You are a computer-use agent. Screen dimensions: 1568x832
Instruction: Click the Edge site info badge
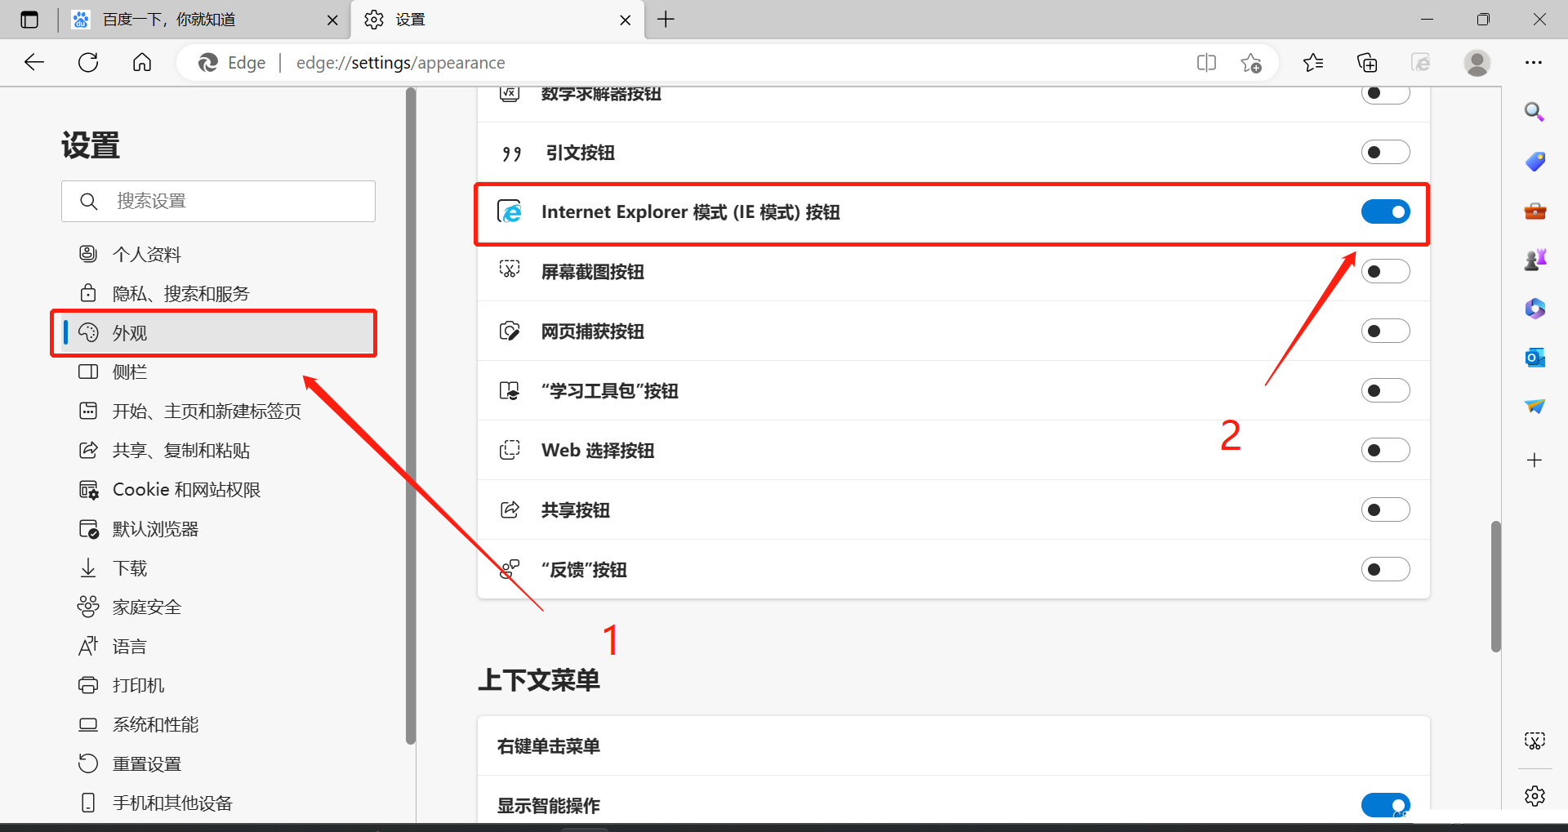232,63
